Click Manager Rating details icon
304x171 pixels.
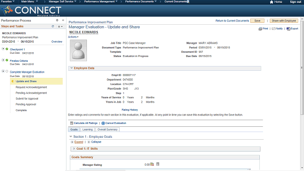(152, 164)
